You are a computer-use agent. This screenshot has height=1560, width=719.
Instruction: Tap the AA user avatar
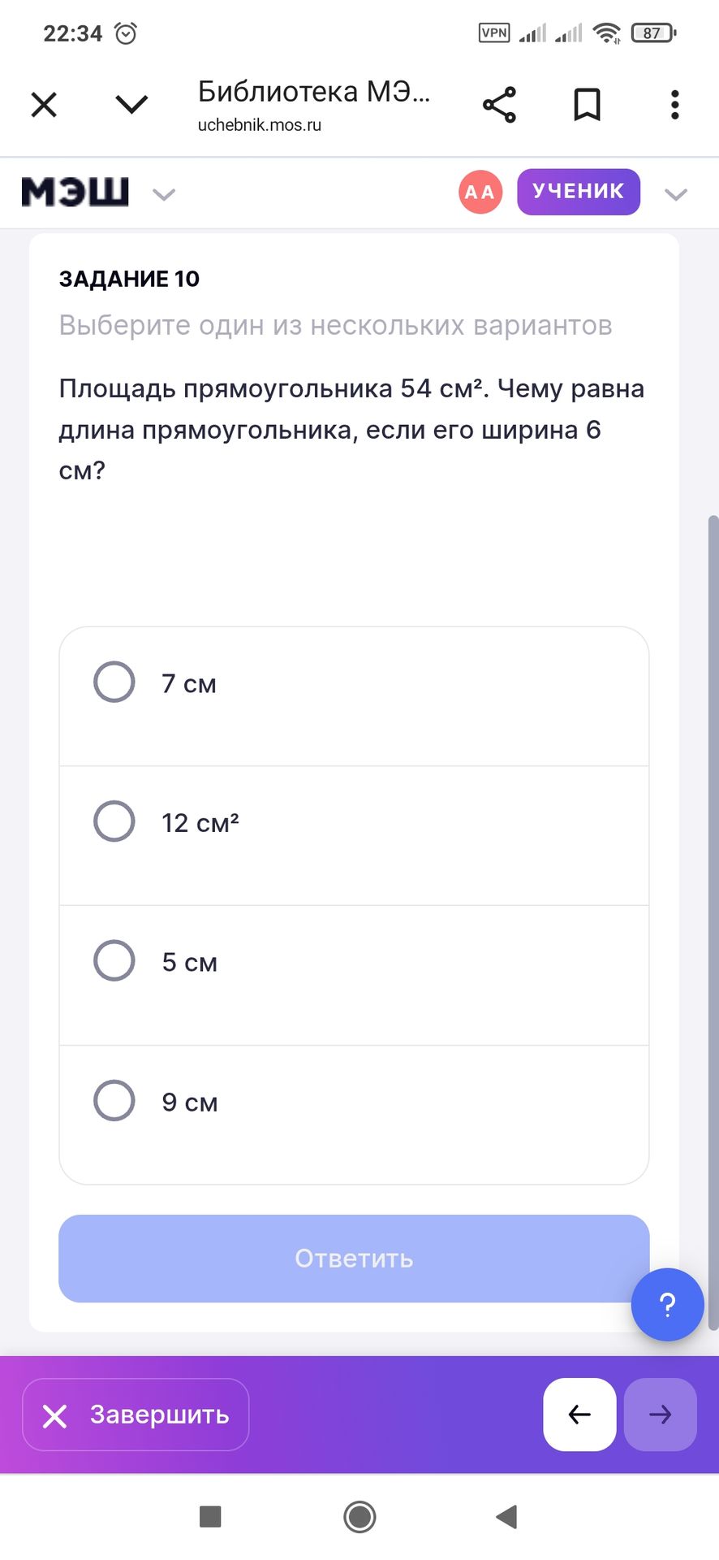coord(480,192)
